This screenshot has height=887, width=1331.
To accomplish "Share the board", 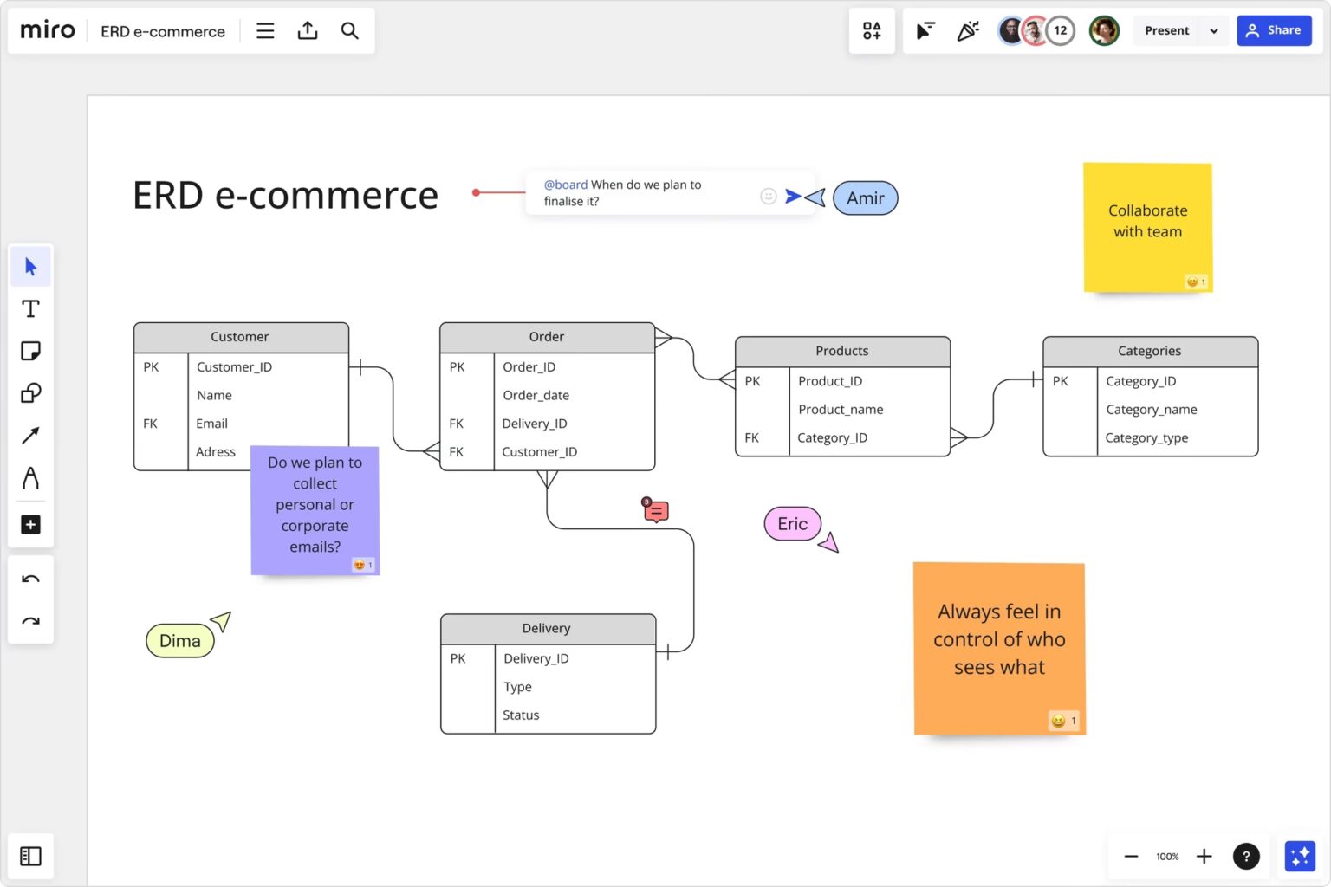I will coord(1274,30).
